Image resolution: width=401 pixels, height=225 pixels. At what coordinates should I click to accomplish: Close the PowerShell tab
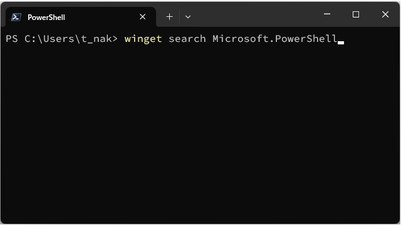coord(142,17)
